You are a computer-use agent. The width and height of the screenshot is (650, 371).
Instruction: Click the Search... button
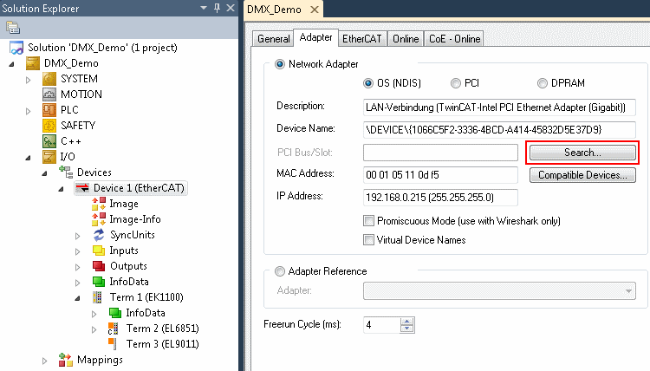coord(582,153)
